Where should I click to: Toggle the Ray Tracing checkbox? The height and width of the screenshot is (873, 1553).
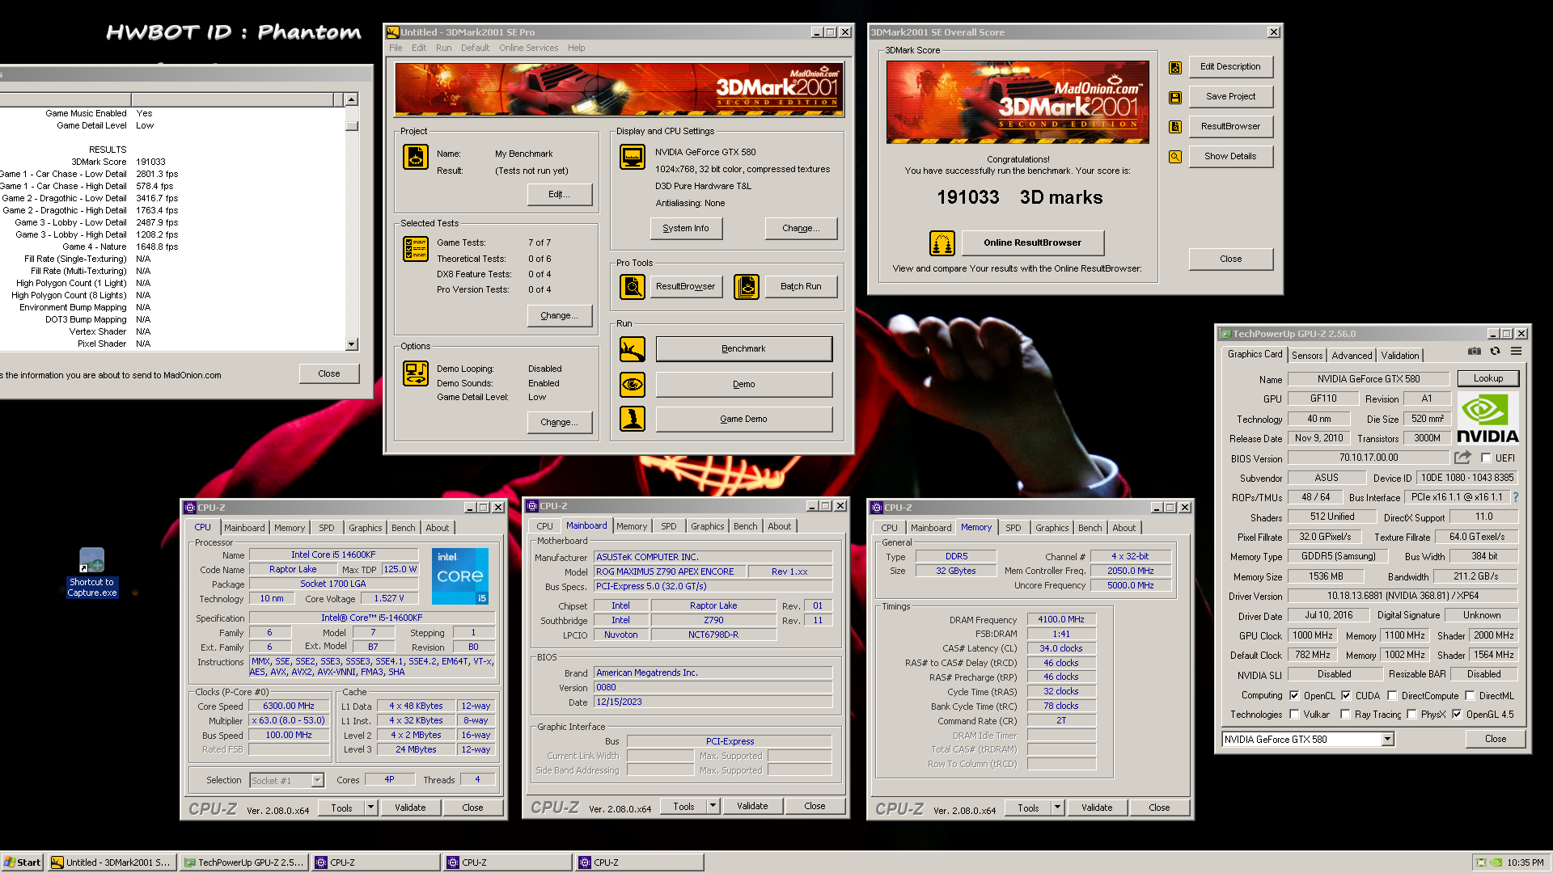pyautogui.click(x=1345, y=714)
